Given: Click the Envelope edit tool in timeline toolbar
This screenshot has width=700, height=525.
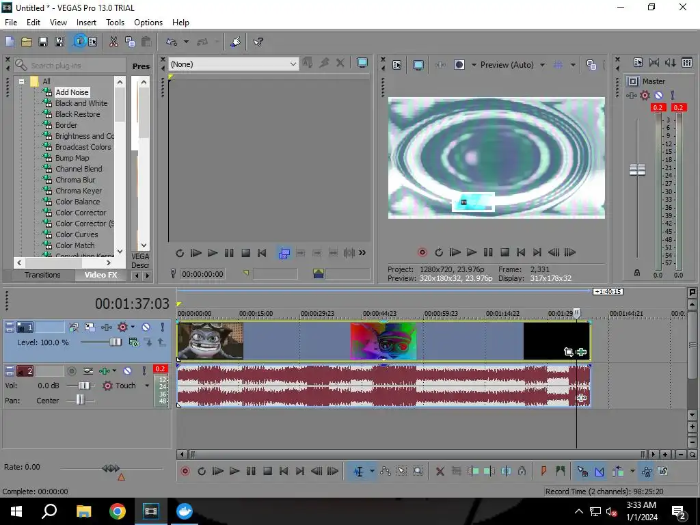Looking at the screenshot, I should [386, 471].
